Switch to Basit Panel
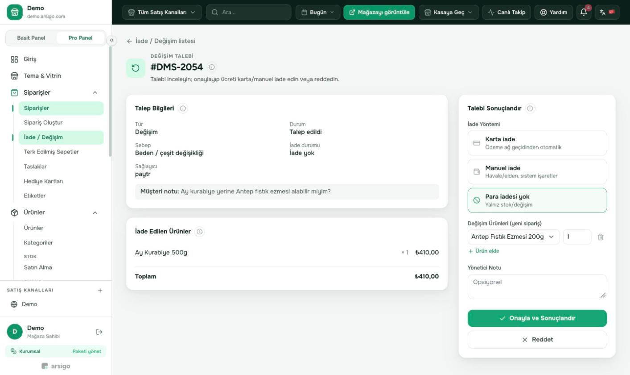This screenshot has height=375, width=630. click(x=31, y=38)
